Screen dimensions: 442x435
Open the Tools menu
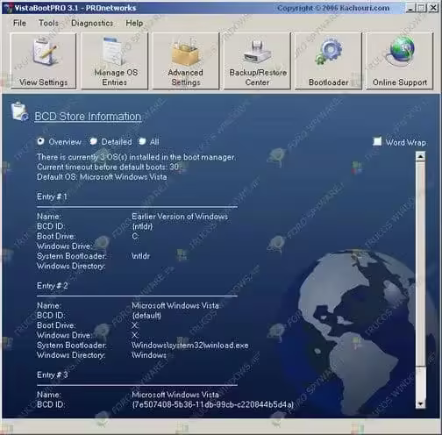point(48,23)
